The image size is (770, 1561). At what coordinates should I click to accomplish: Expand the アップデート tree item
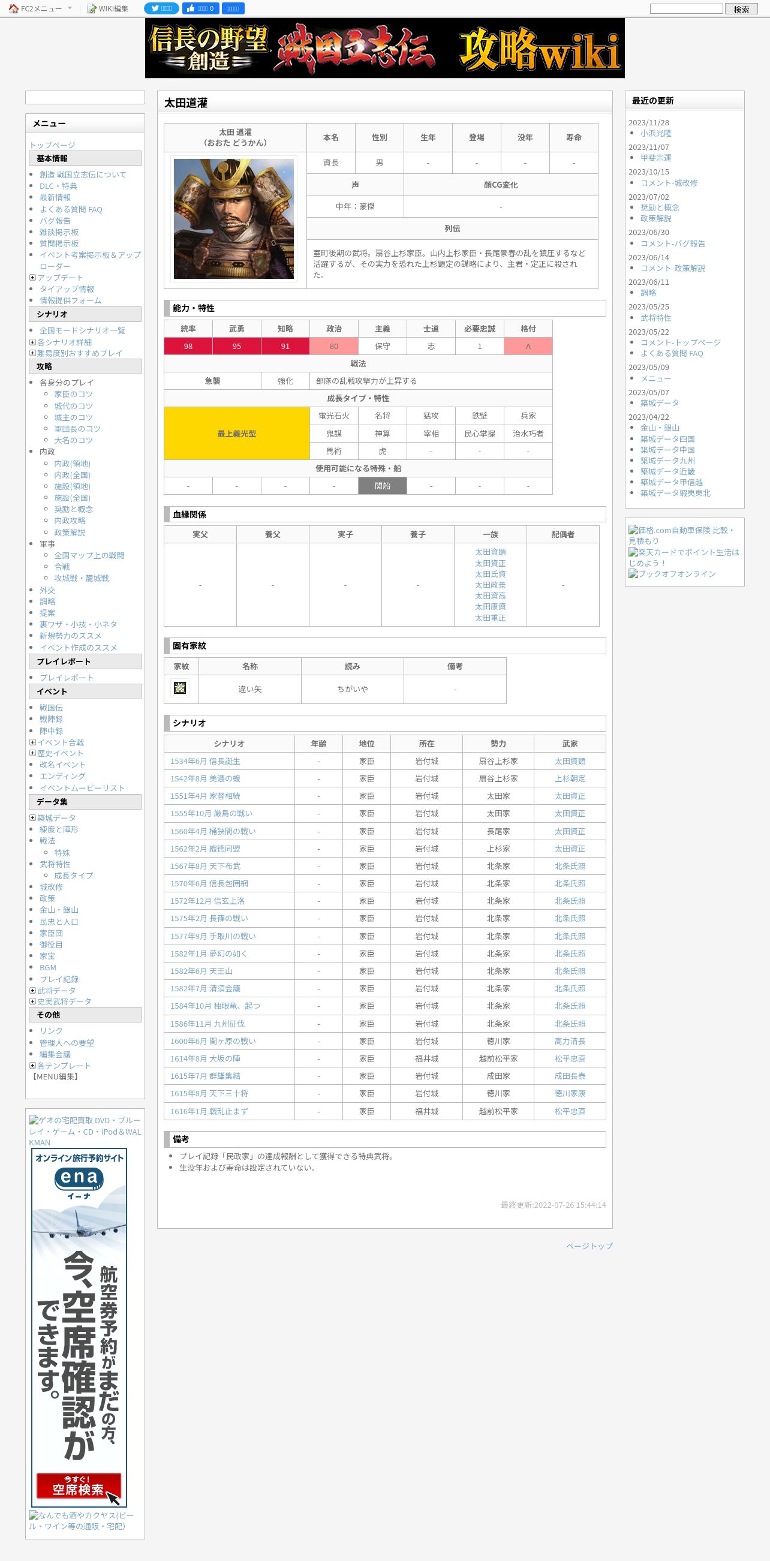(x=33, y=278)
